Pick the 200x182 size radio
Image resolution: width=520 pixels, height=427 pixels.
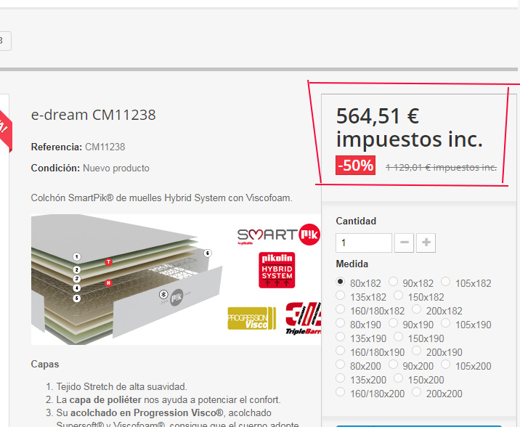(x=417, y=309)
